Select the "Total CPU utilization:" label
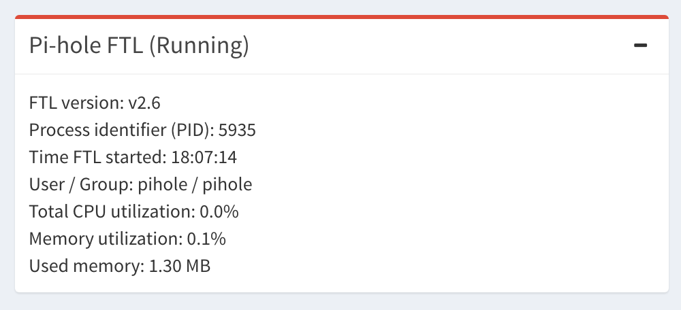Viewport: 681px width, 310px height. click(112, 211)
